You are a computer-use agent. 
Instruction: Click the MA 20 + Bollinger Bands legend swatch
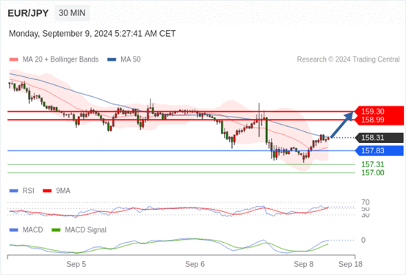click(14, 59)
